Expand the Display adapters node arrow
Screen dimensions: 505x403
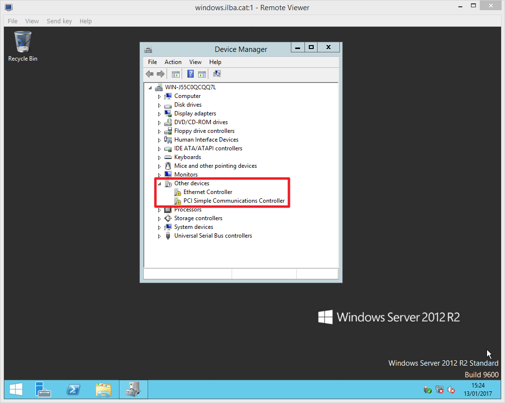[x=159, y=113]
